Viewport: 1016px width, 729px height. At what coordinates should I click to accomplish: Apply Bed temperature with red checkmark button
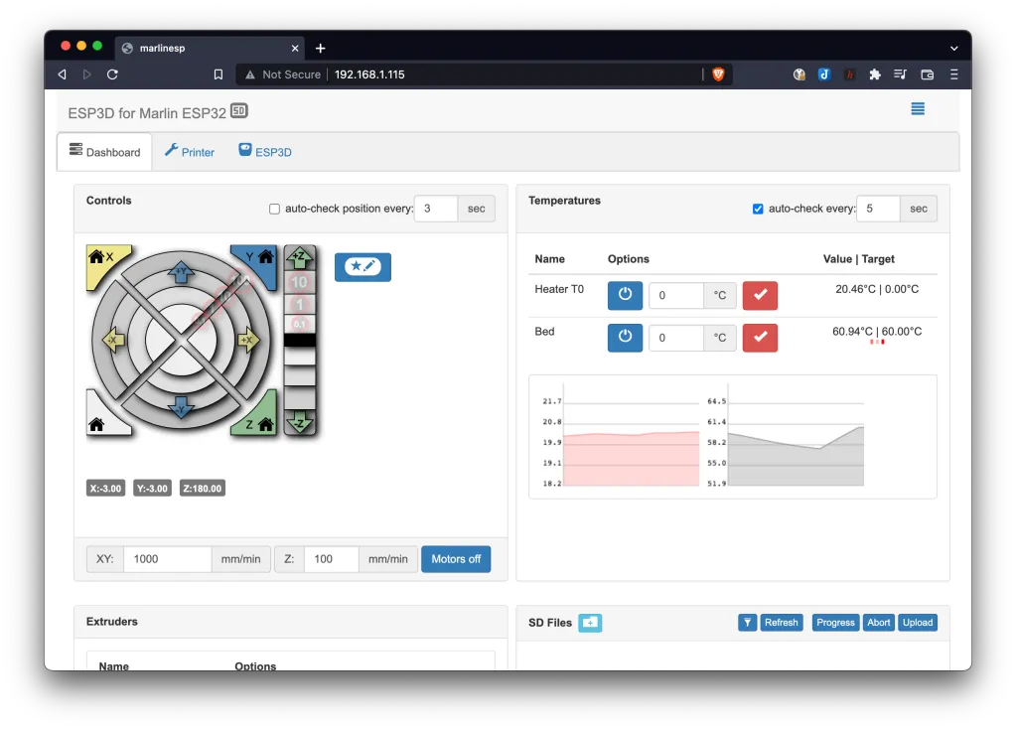click(x=760, y=338)
